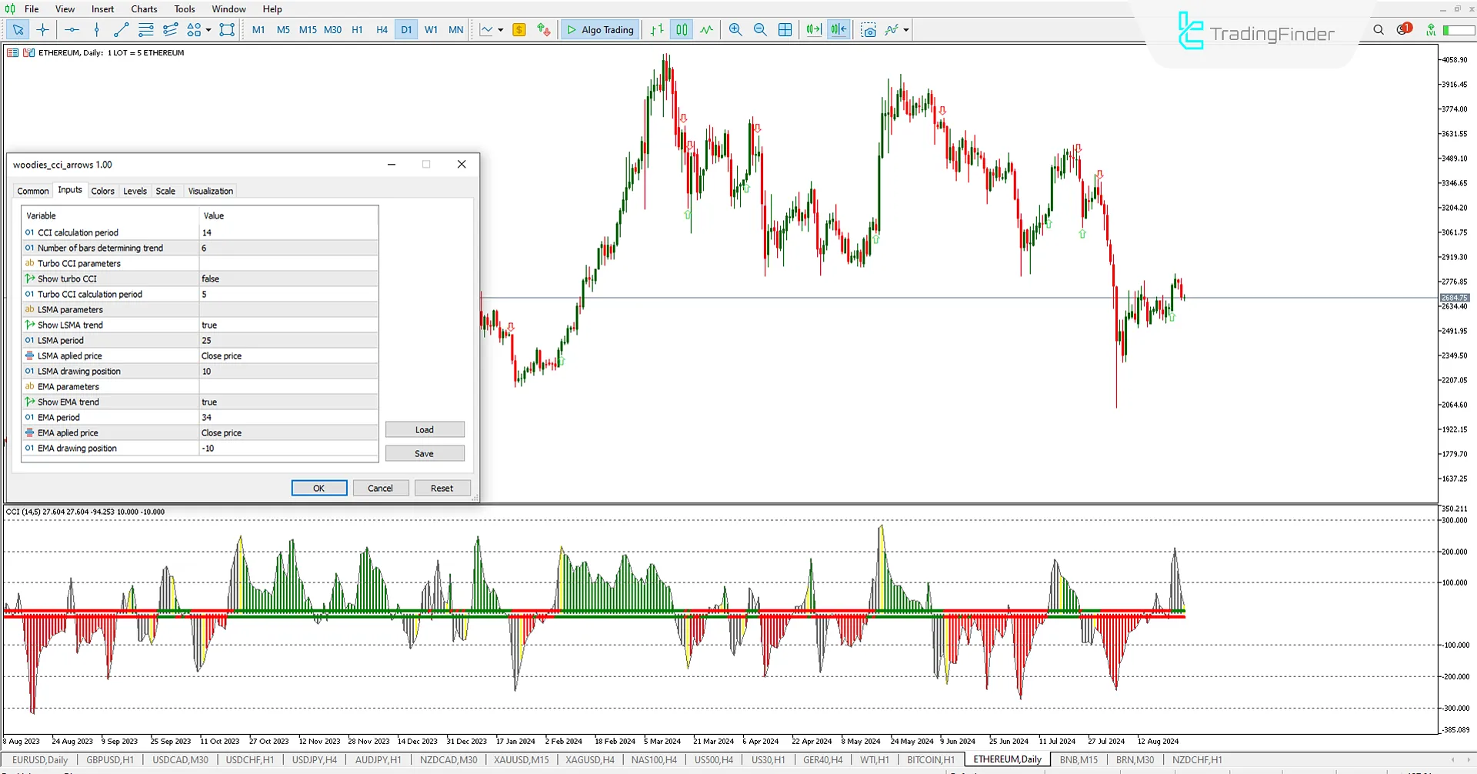Open the Charts menu

pyautogui.click(x=143, y=8)
